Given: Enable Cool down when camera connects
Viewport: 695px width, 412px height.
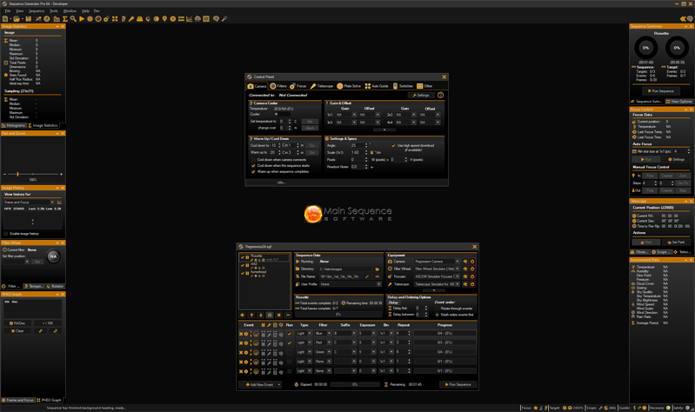Looking at the screenshot, I should [x=253, y=160].
